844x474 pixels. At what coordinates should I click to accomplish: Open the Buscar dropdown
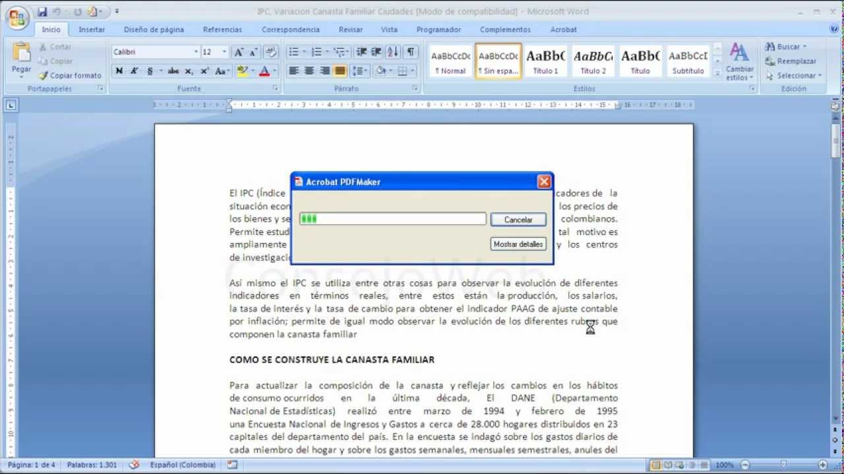pos(804,47)
